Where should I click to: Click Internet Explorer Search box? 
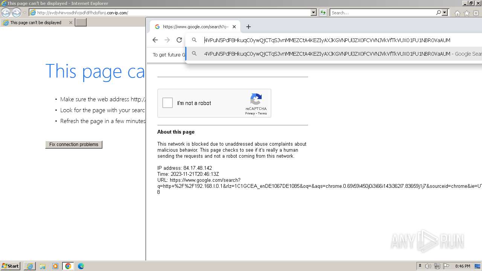(382, 13)
